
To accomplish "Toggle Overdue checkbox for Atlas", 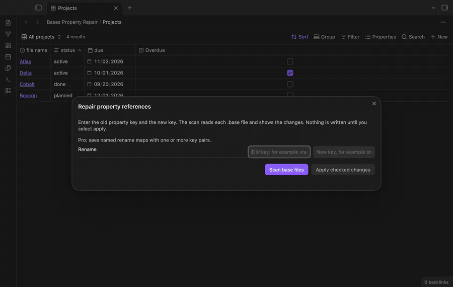I will point(290,61).
